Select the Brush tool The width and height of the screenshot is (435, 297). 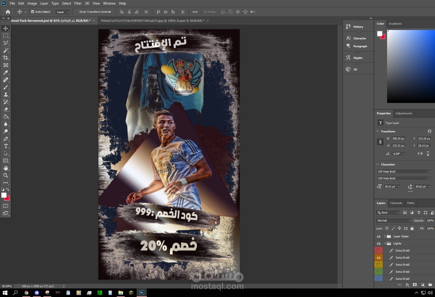(6, 87)
